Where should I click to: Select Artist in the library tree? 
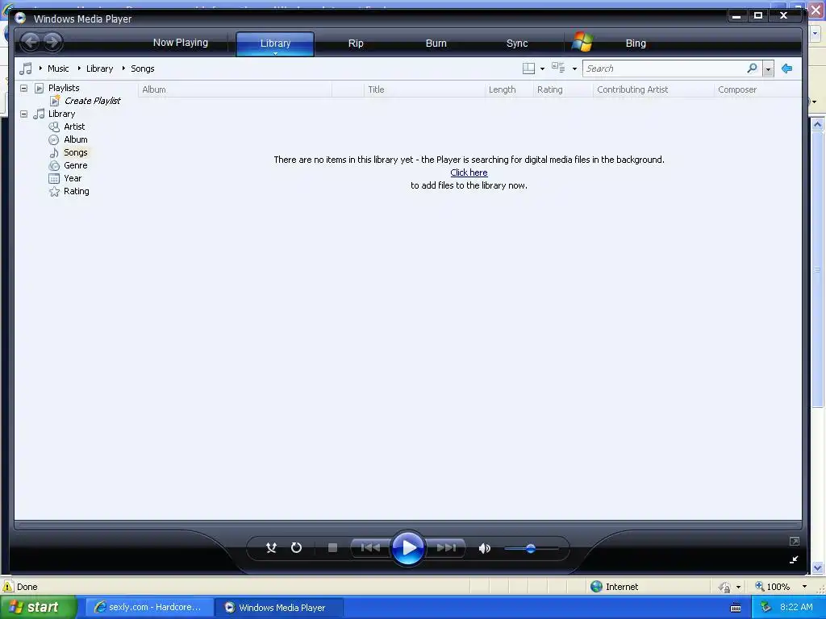tap(74, 127)
